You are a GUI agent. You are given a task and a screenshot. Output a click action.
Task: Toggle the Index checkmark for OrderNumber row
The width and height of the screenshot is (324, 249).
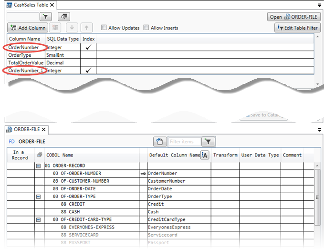click(88, 47)
